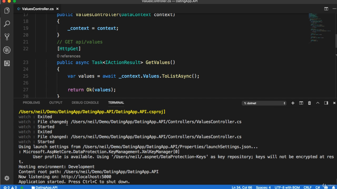Change line endings via 'CRLF'
The height and width of the screenshot is (189, 337).
308,187
